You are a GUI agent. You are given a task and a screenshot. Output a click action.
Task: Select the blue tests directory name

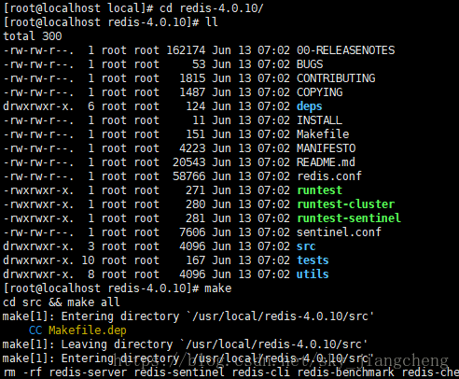[x=313, y=260]
